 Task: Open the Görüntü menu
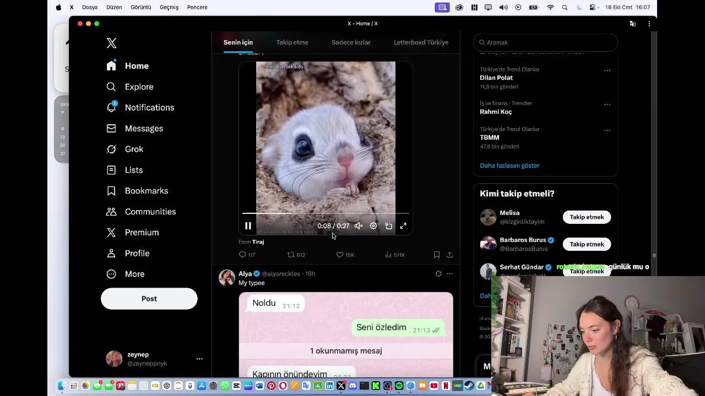click(x=141, y=7)
